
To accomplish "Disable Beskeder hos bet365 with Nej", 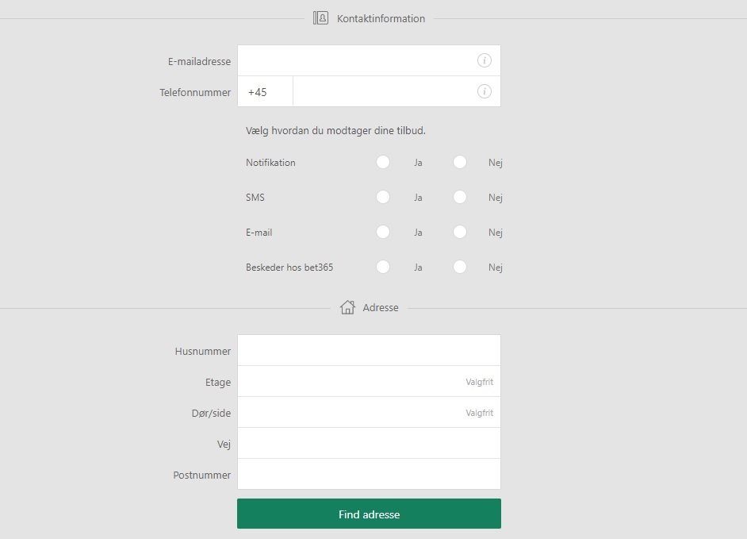I will 460,267.
